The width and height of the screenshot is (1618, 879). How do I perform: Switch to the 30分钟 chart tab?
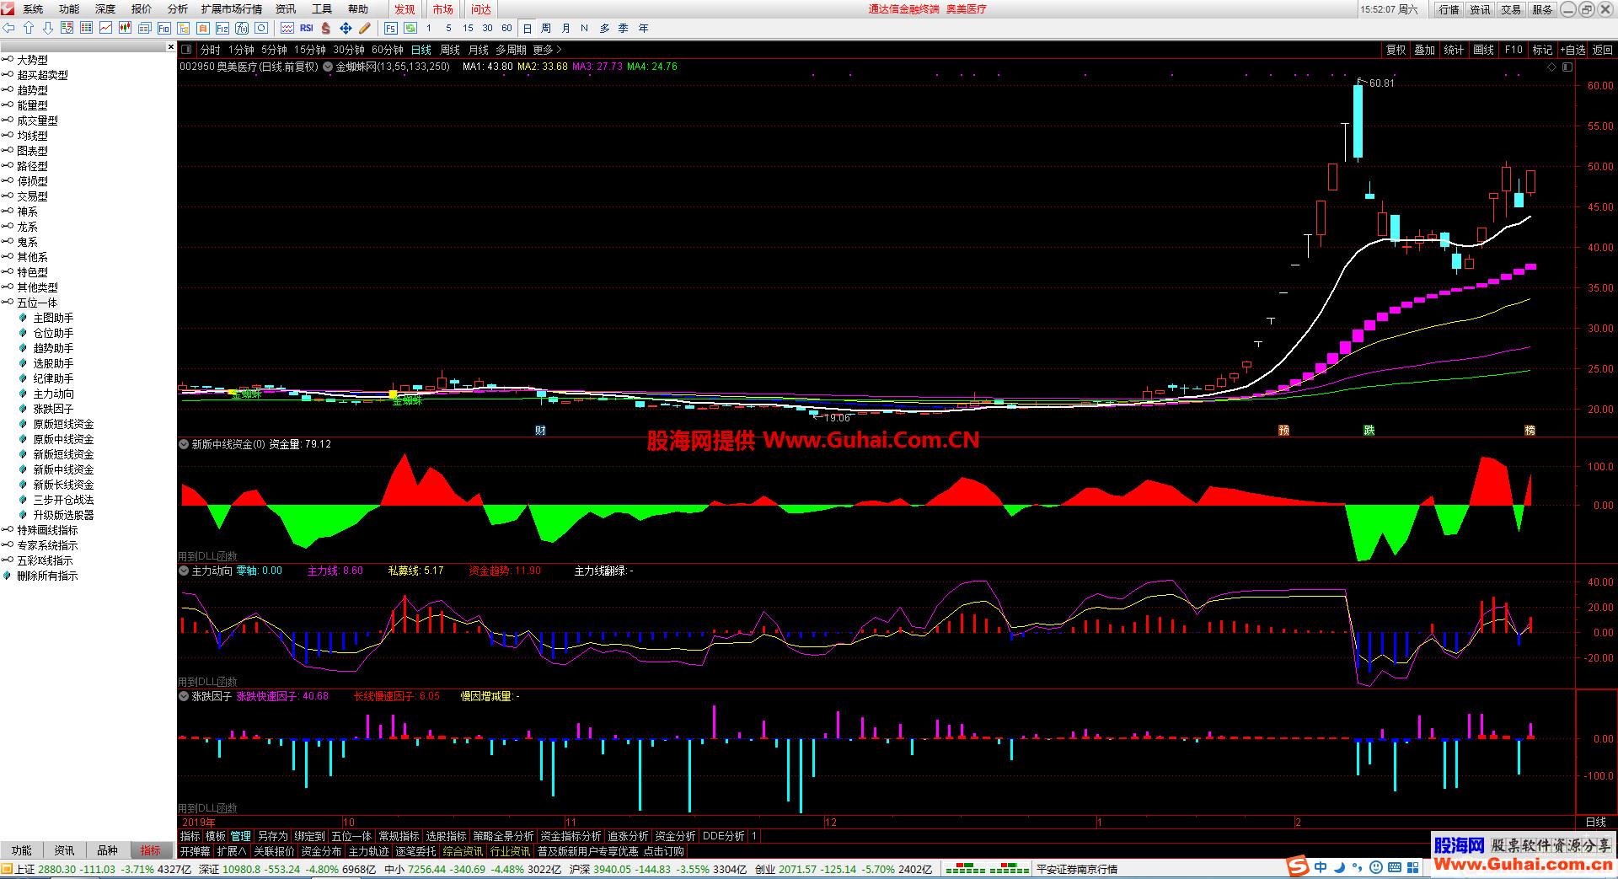point(349,50)
